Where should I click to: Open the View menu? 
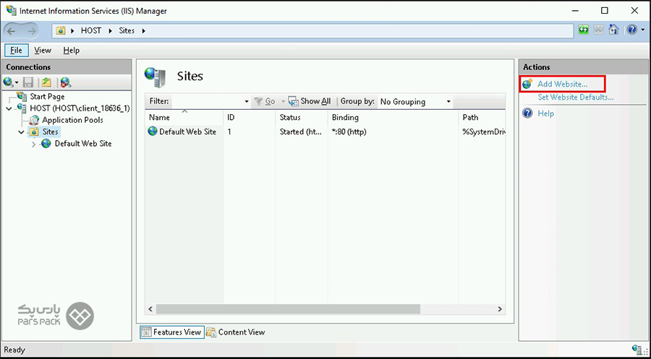coord(43,50)
